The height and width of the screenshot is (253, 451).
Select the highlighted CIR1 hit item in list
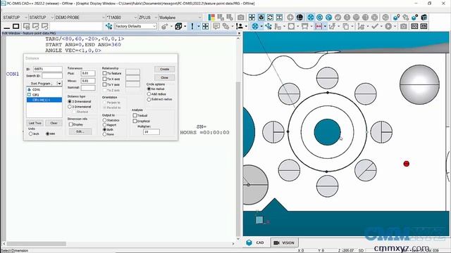click(44, 100)
